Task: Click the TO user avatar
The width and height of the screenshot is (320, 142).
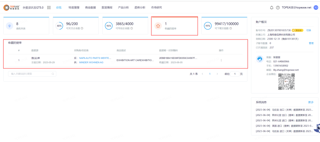Action: [x=316, y=7]
